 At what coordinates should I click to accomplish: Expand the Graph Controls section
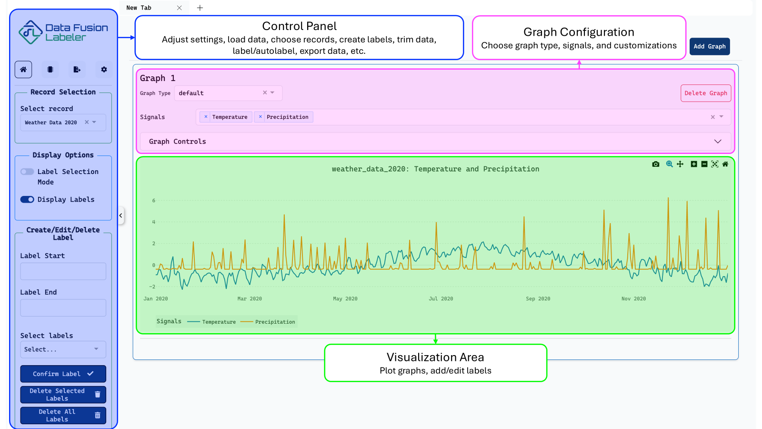tap(718, 142)
